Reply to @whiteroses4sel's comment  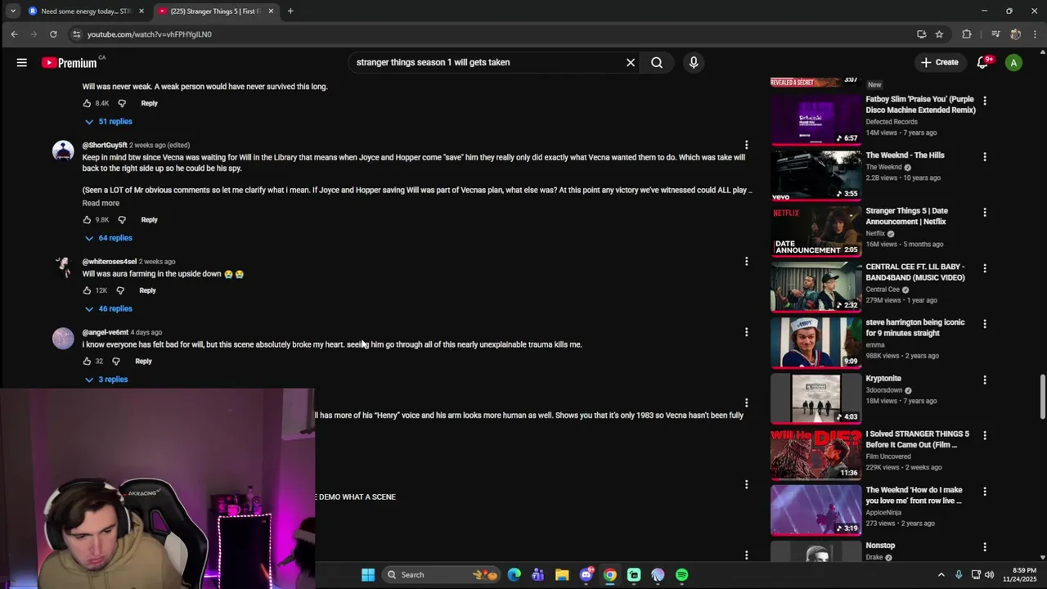147,290
